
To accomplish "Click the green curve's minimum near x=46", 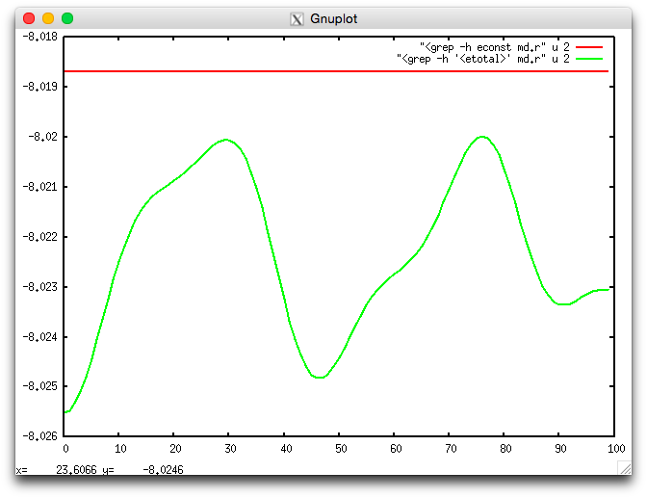I will [x=320, y=378].
